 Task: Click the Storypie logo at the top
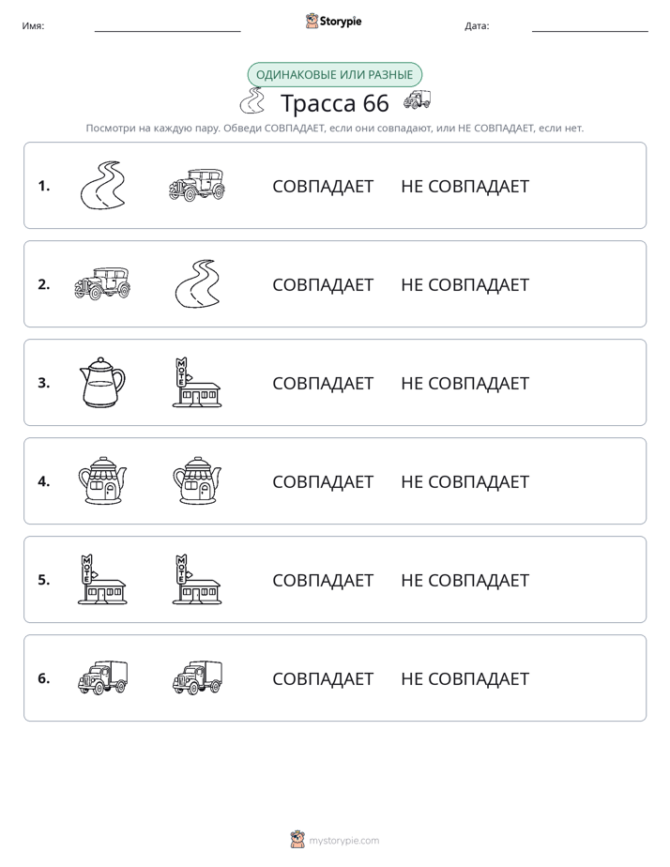(x=333, y=21)
